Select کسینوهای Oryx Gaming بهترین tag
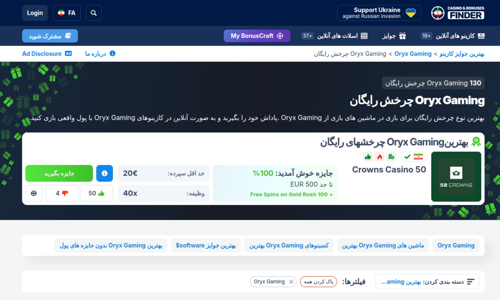 tap(289, 245)
